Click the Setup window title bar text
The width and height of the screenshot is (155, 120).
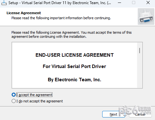60,3
